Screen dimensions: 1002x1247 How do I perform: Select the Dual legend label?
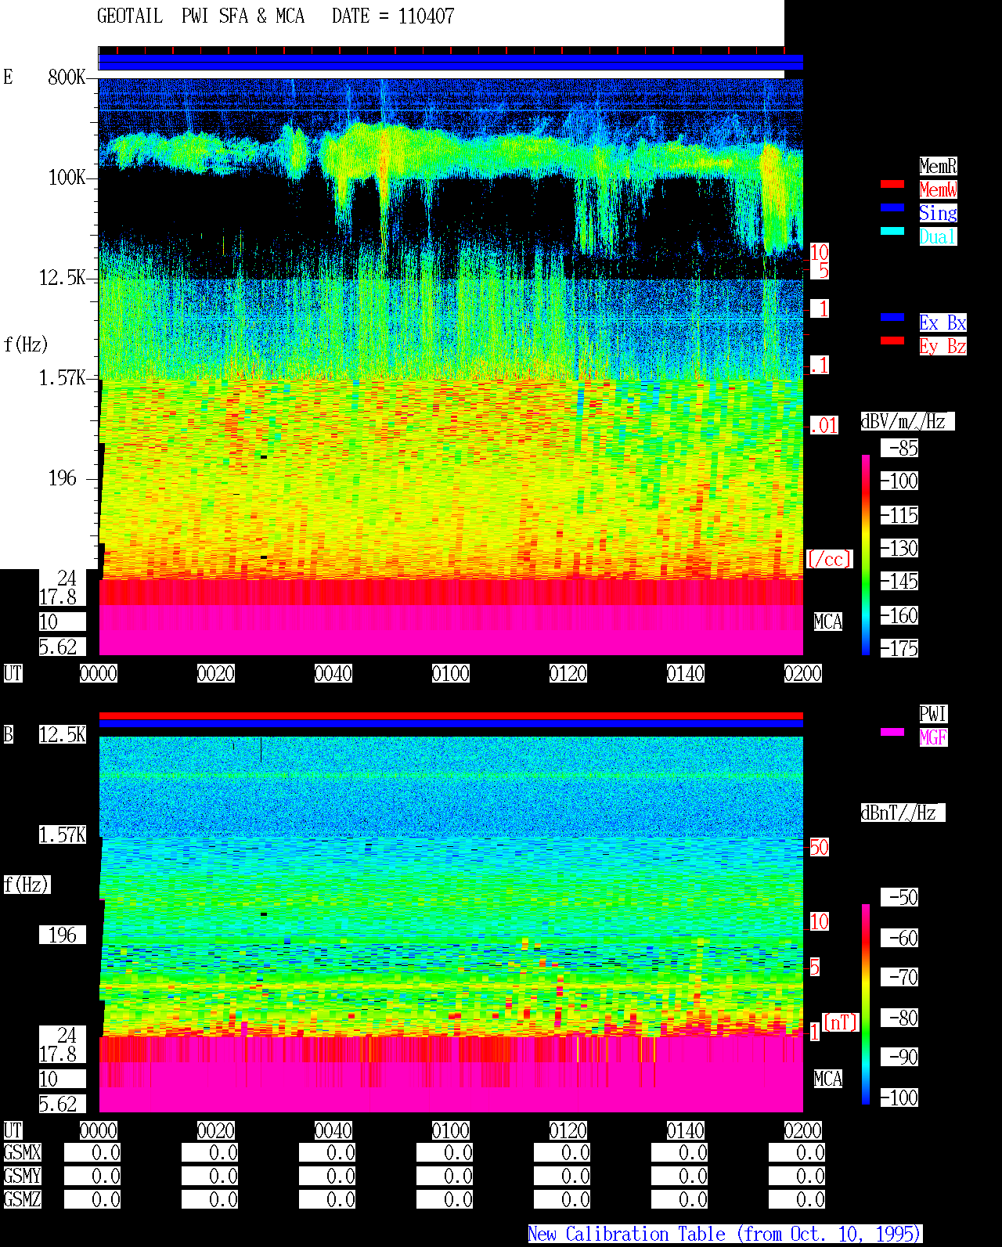(938, 236)
